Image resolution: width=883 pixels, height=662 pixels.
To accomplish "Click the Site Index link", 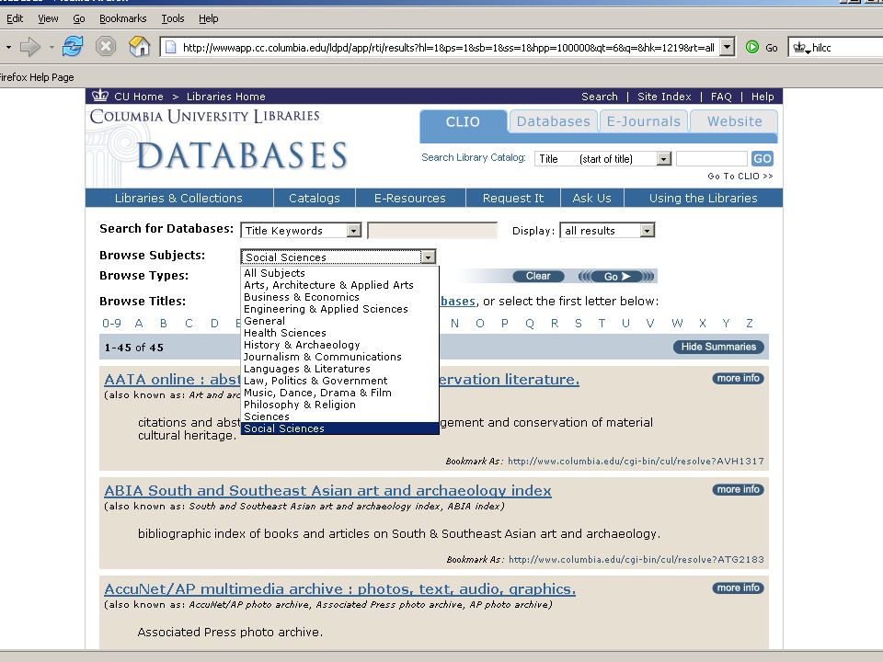I will (664, 97).
